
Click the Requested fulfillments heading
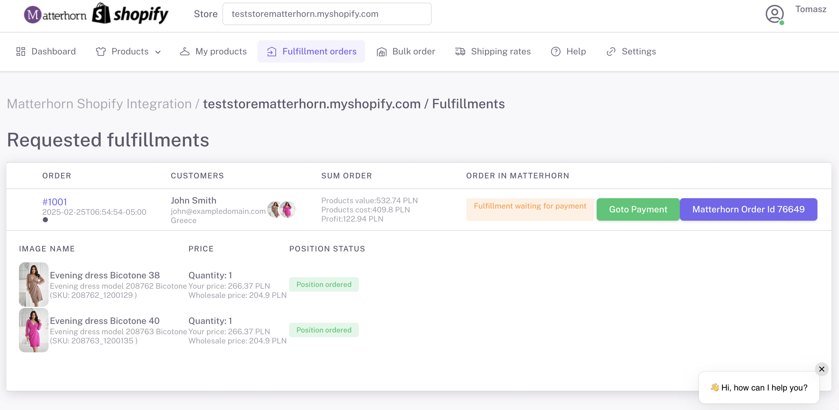point(108,140)
